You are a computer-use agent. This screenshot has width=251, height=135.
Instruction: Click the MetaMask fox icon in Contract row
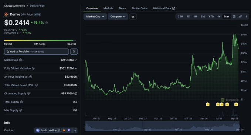pos(64,130)
